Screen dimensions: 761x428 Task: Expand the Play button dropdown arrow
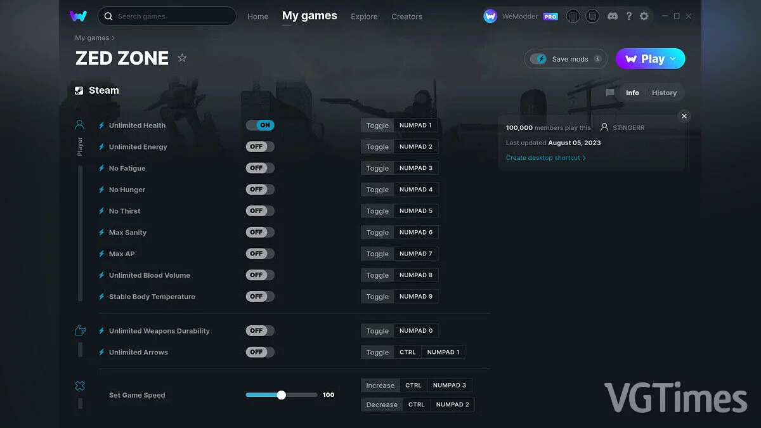[673, 59]
